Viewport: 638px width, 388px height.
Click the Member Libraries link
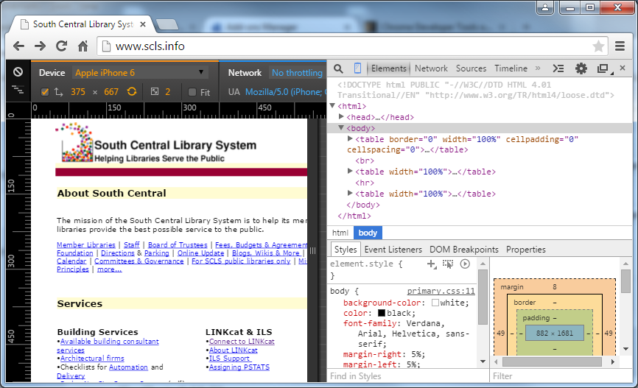tap(86, 244)
